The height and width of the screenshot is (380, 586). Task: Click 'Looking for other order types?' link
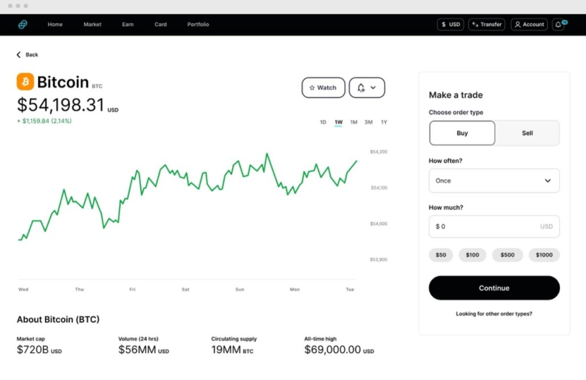pyautogui.click(x=493, y=314)
